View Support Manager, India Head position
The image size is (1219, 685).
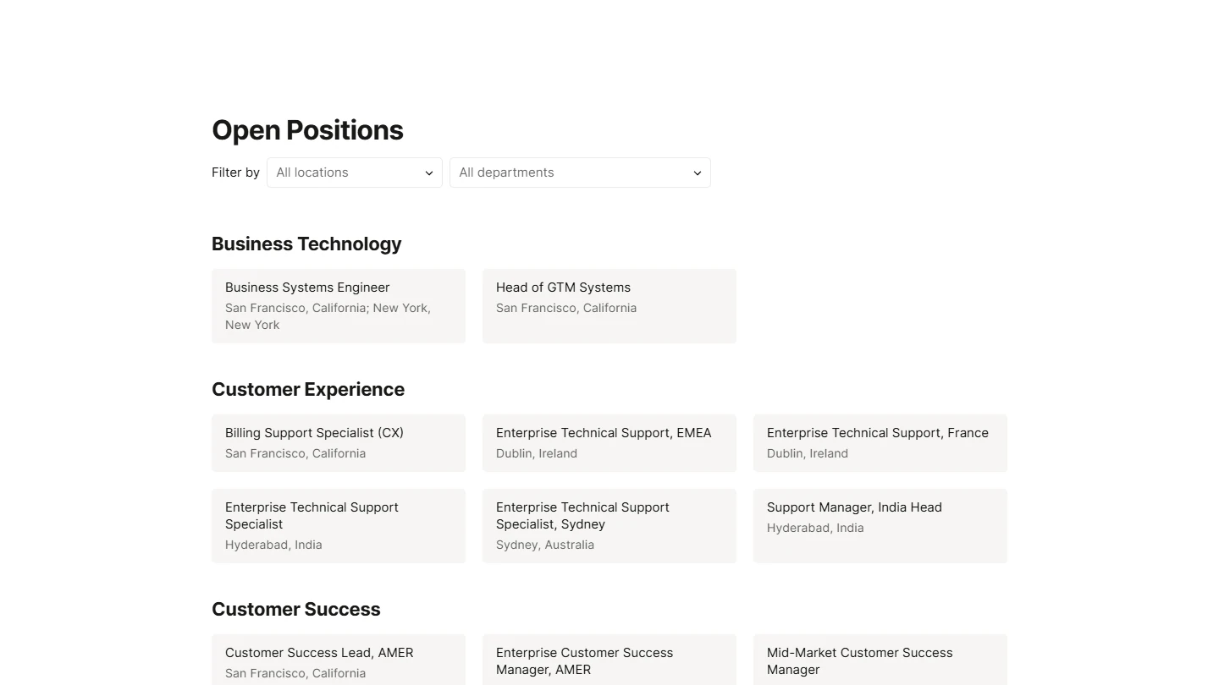coord(880,525)
